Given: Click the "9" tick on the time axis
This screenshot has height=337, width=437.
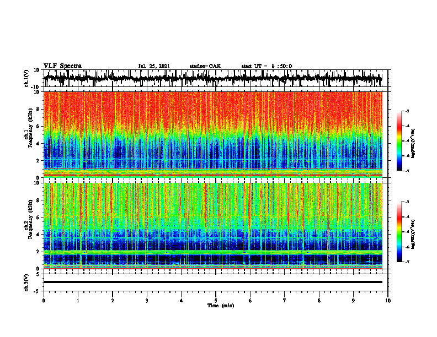Looking at the screenshot, I should (353, 301).
